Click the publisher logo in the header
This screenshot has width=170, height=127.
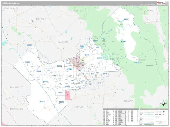pos(161,3)
